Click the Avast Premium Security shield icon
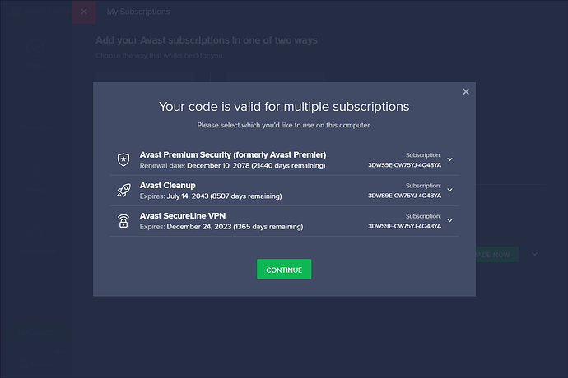Screen dimensions: 568x378 pos(123,159)
